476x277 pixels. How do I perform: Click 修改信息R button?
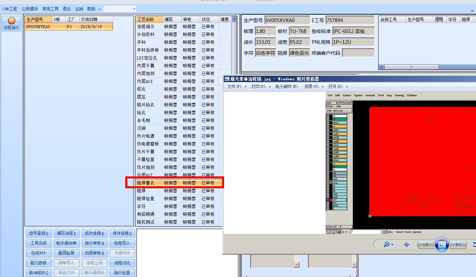coord(94,233)
